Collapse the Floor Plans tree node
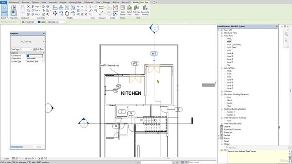The image size is (292, 164). (x=222, y=36)
